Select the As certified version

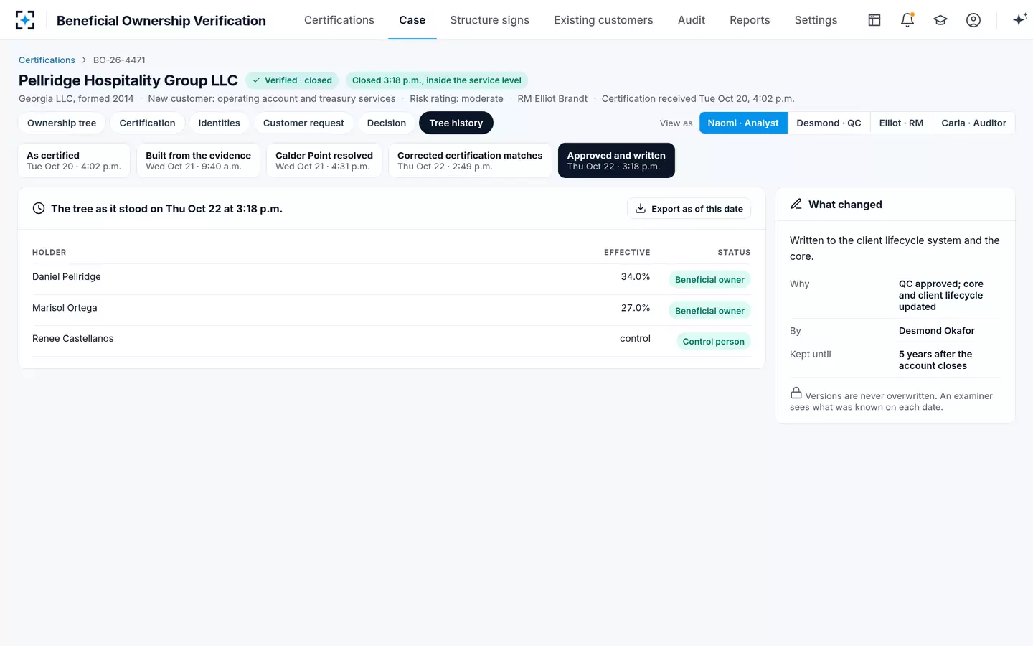[74, 161]
